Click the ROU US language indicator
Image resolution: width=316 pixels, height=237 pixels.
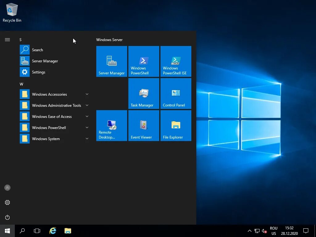tap(274, 231)
